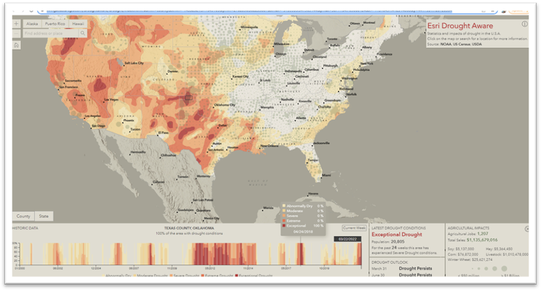
Task: Jump to the Hawaii view
Action: tap(78, 24)
